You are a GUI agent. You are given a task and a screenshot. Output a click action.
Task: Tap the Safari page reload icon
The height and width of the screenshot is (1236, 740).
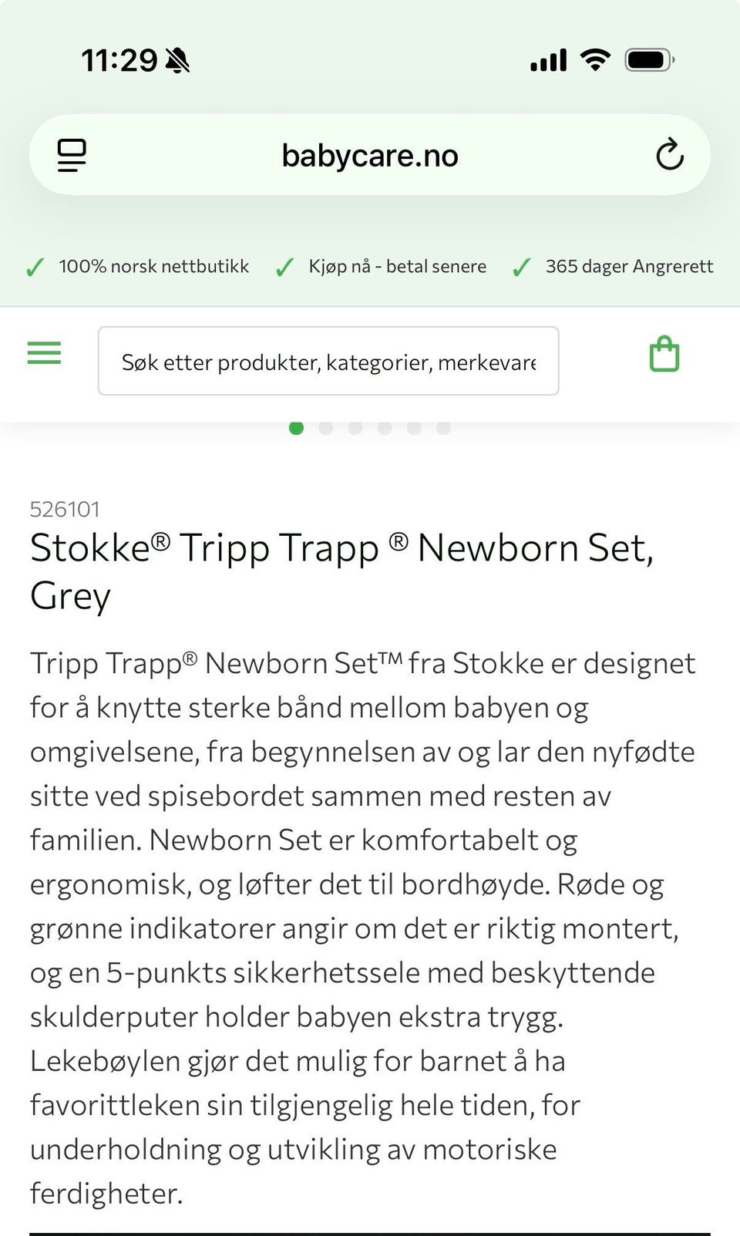point(669,155)
